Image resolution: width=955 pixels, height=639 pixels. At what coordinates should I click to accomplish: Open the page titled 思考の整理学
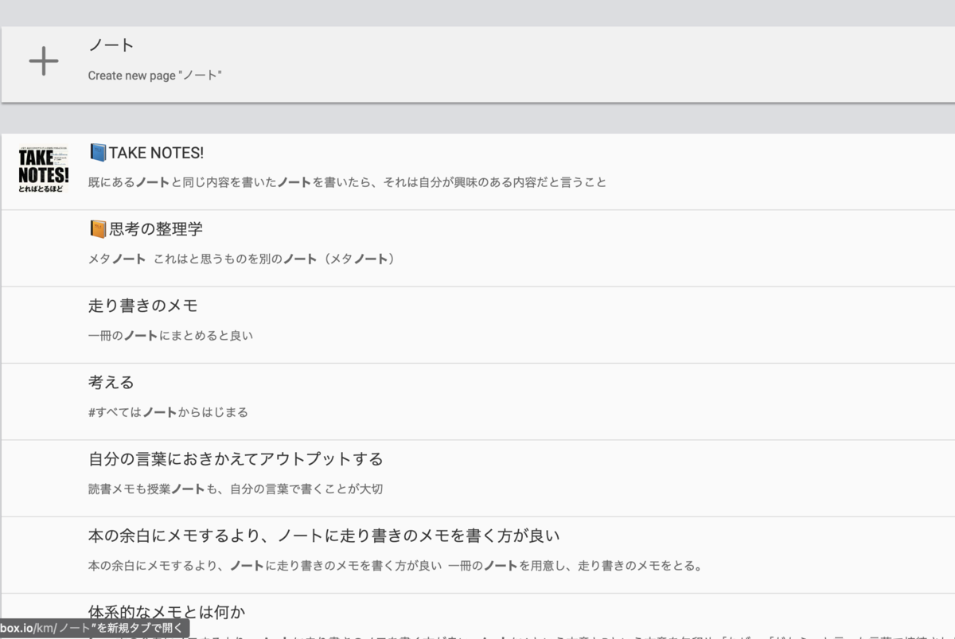coord(156,229)
